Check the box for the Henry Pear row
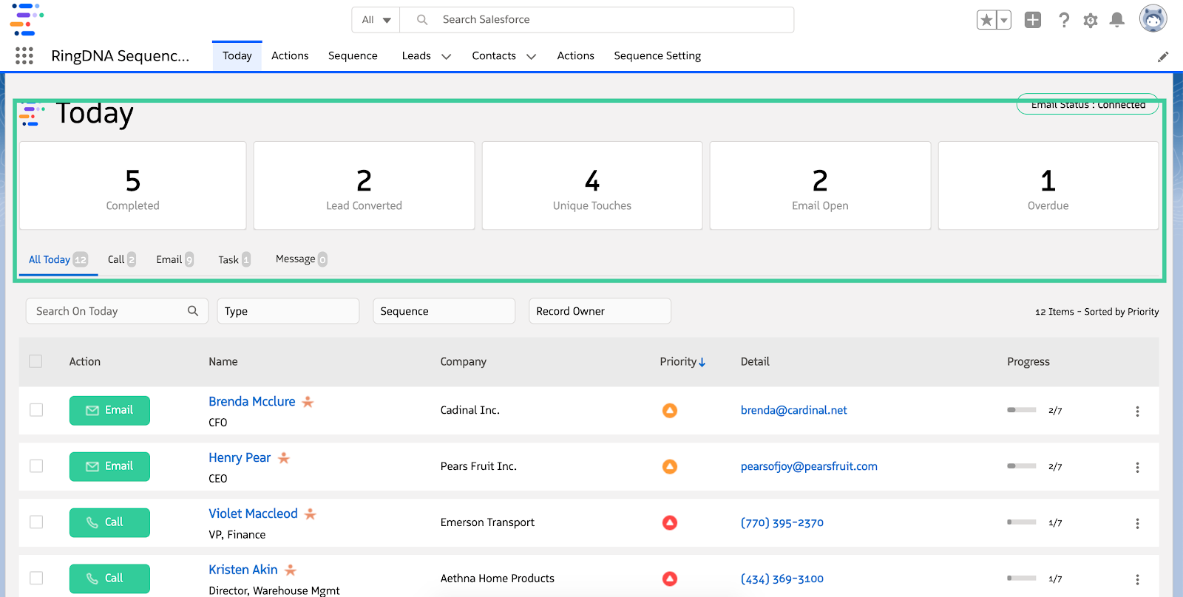The height and width of the screenshot is (597, 1183). pos(36,466)
